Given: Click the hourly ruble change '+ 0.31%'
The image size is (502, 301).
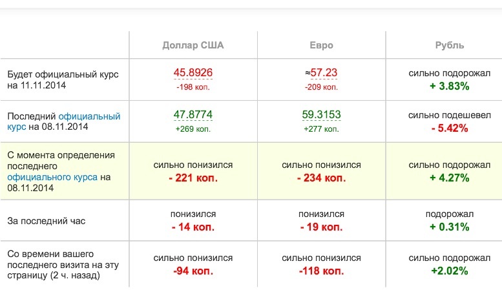Looking at the screenshot, I should pos(450,227).
